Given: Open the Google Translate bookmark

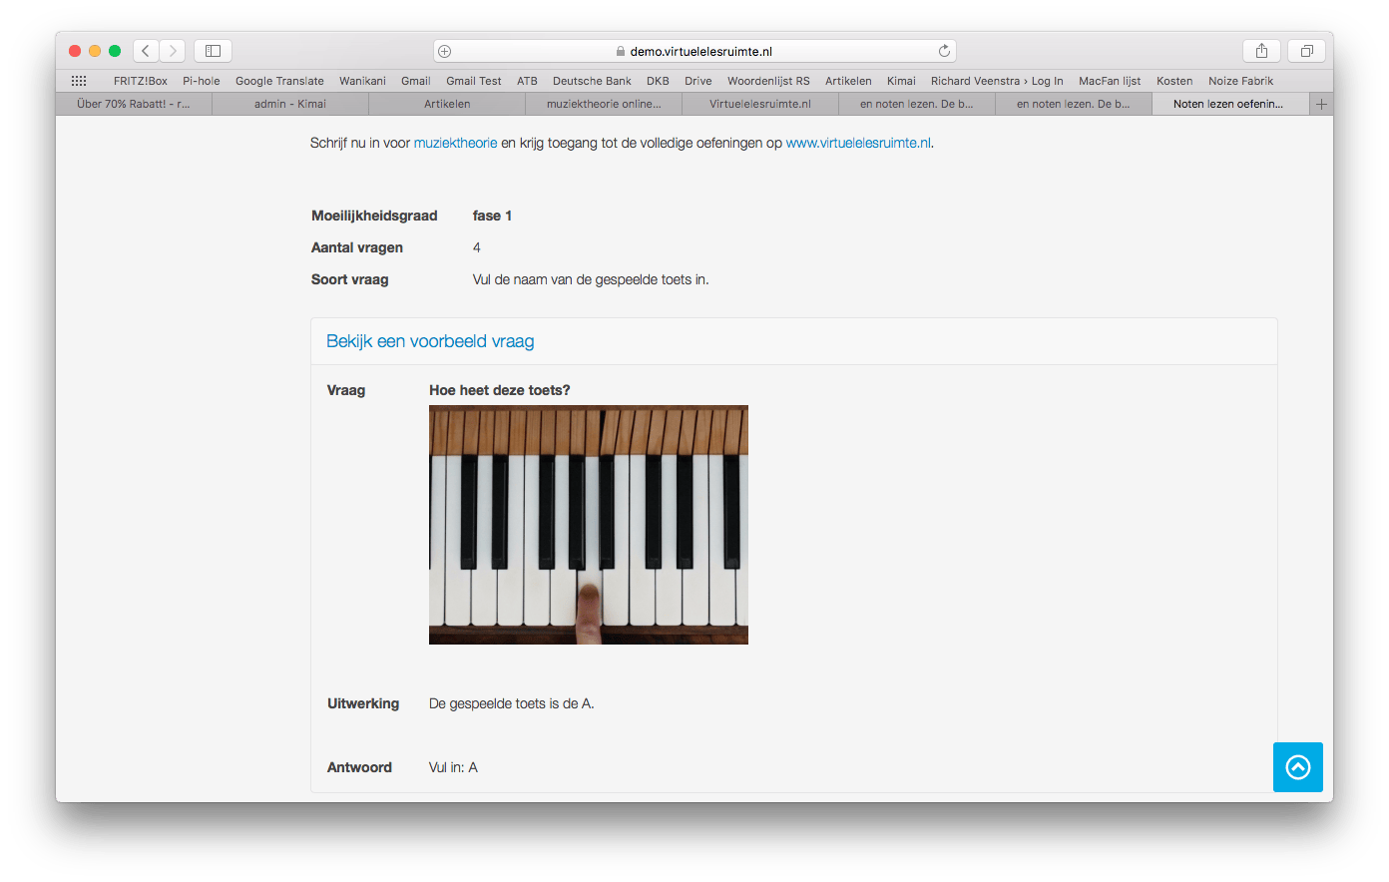Looking at the screenshot, I should tap(279, 81).
